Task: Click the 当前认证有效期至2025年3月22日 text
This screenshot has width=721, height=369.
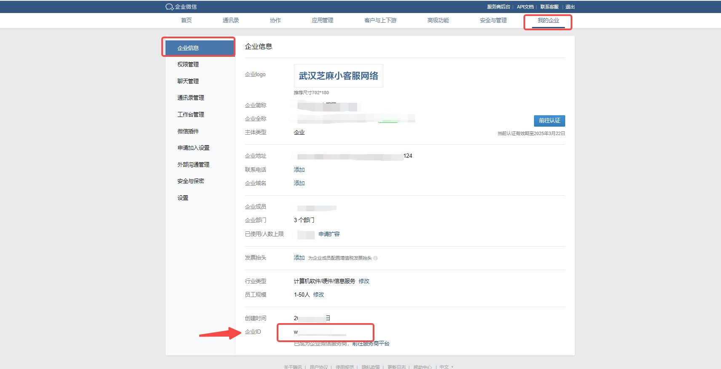Action: [531, 133]
